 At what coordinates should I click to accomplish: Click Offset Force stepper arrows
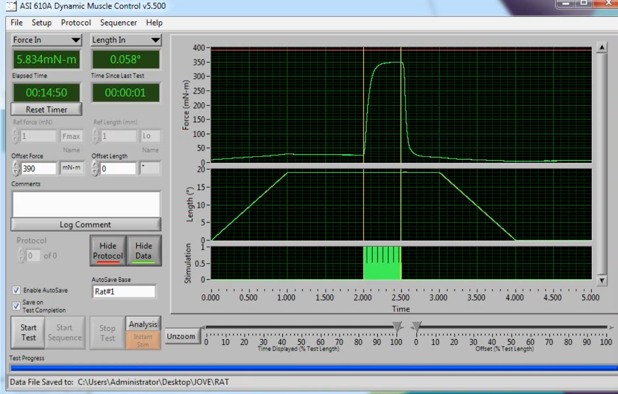(16, 168)
